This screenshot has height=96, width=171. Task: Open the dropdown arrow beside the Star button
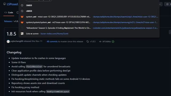point(160,4)
